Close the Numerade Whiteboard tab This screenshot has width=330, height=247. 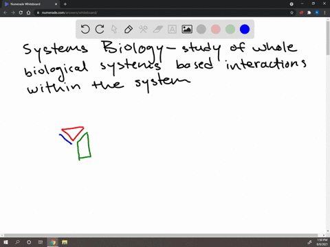click(x=56, y=4)
